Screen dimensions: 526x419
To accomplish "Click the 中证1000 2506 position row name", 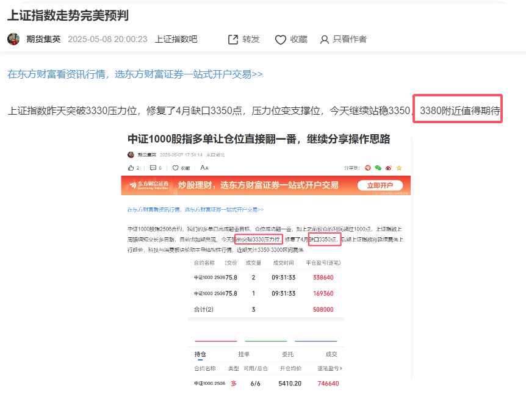I will click(x=209, y=384).
